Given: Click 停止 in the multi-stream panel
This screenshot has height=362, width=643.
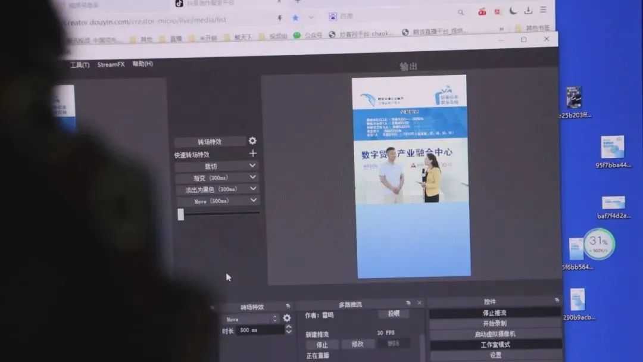Looking at the screenshot, I should (322, 345).
